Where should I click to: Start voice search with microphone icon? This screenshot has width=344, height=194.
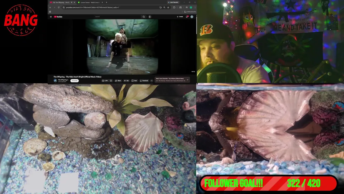tap(150, 17)
